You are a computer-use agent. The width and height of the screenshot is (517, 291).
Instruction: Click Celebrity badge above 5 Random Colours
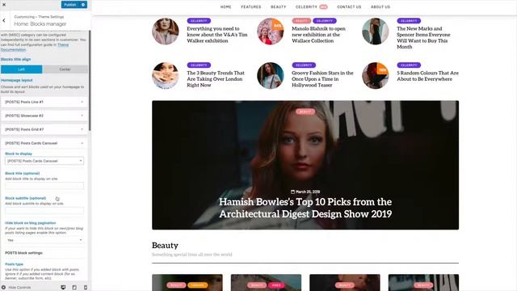pos(409,65)
